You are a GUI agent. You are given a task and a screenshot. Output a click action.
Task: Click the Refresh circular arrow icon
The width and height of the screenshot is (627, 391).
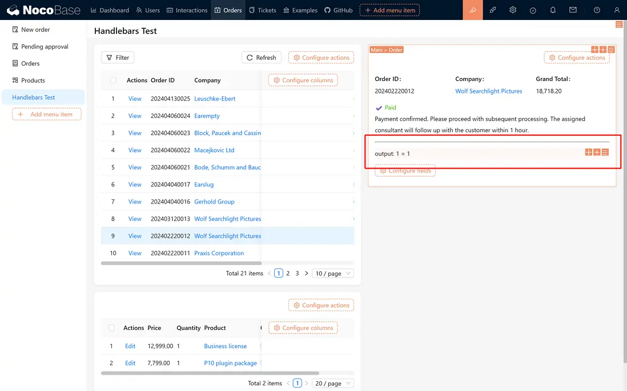(x=250, y=58)
